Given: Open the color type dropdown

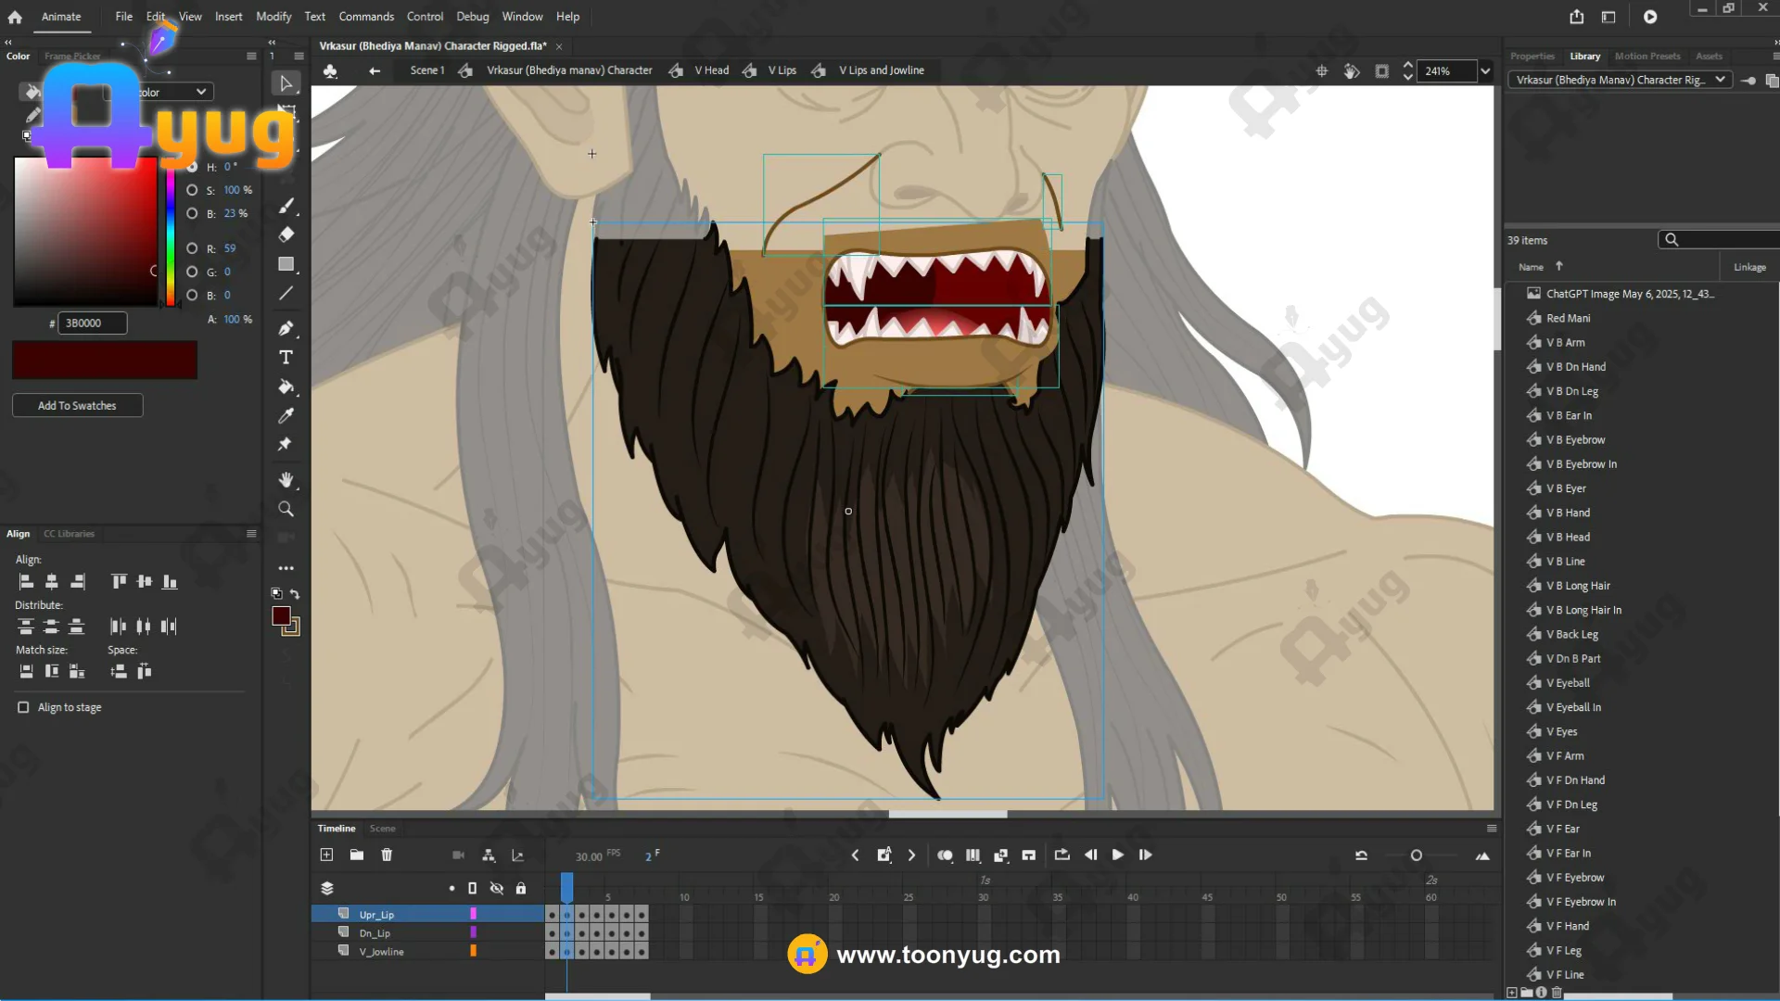Looking at the screenshot, I should click(200, 92).
